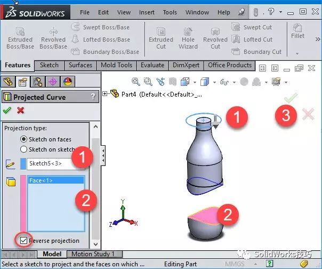Image resolution: width=322 pixels, height=269 pixels.
Task: Click the Hide/Show Items glasses icon
Action: (224, 82)
